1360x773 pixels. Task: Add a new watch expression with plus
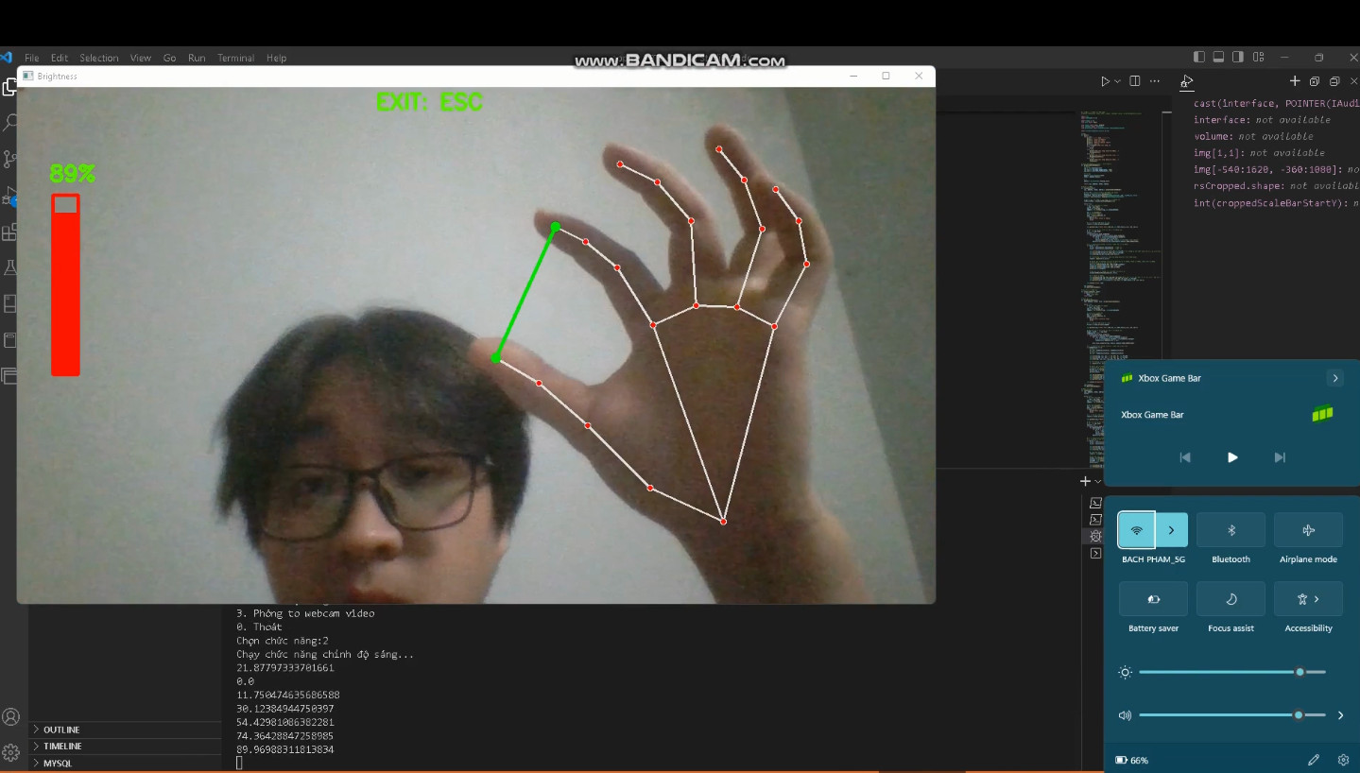1295,82
